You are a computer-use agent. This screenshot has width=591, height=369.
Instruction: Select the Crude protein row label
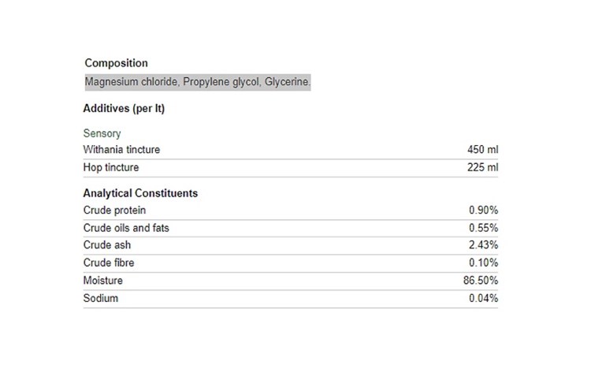coord(114,211)
